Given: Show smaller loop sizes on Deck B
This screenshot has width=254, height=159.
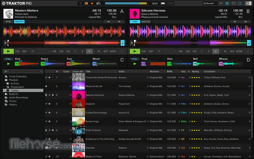Looking at the screenshot, I should coord(176,51).
